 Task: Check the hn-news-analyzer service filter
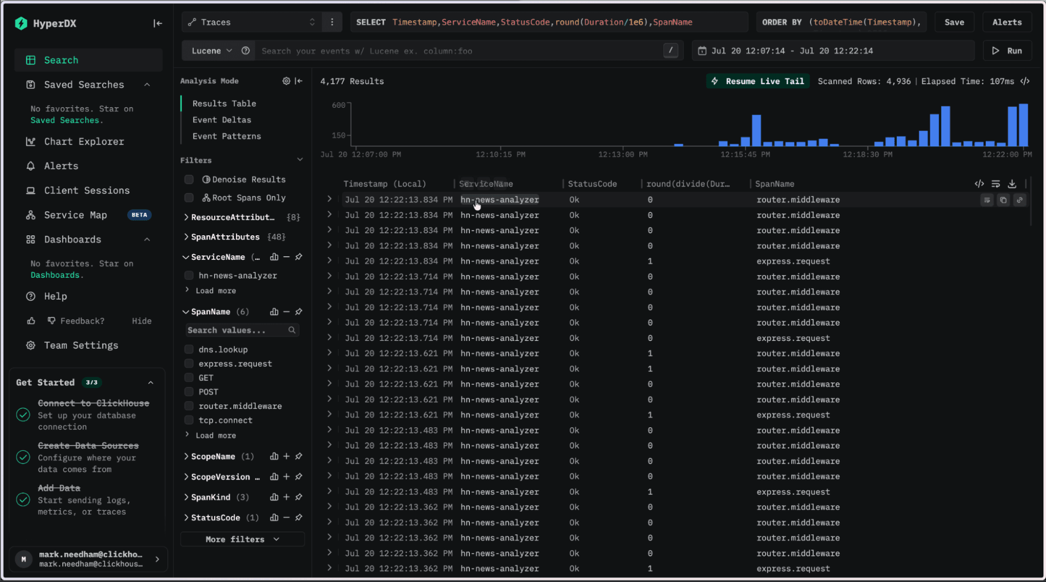click(x=189, y=276)
